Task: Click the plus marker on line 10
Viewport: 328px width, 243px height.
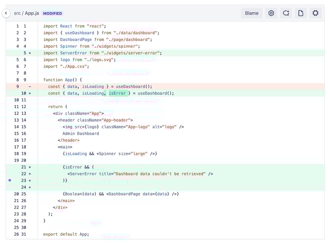Action: tap(30, 93)
